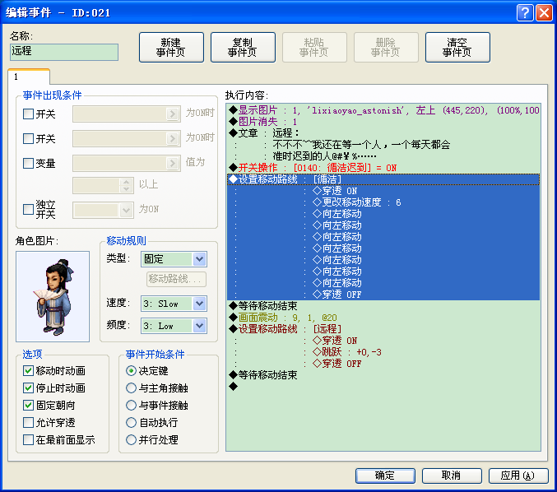Click the help question mark icon
Image resolution: width=557 pixels, height=492 pixels.
pyautogui.click(x=525, y=13)
